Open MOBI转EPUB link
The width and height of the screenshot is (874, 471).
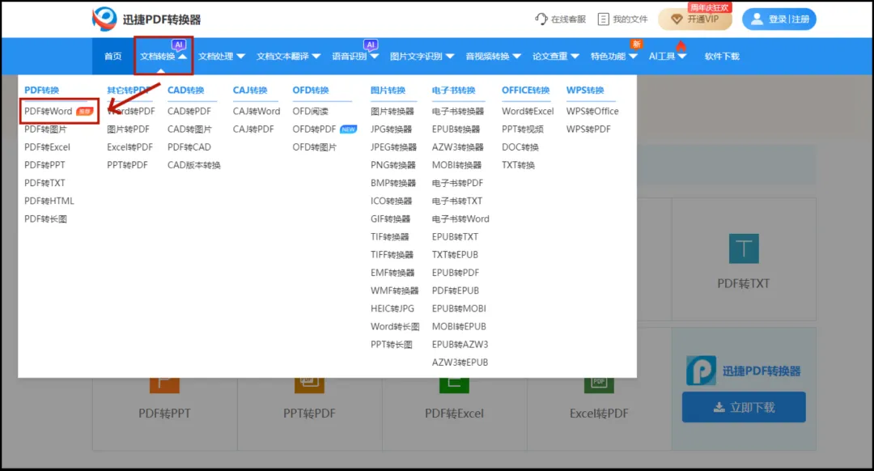click(x=459, y=326)
